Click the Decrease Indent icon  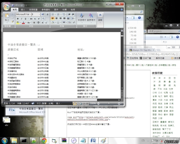(x=69, y=14)
